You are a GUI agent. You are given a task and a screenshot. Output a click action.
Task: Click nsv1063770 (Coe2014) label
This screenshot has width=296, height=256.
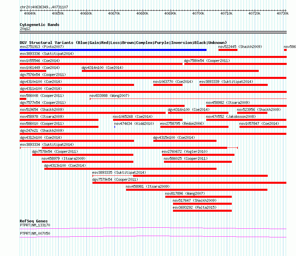coord(173,82)
